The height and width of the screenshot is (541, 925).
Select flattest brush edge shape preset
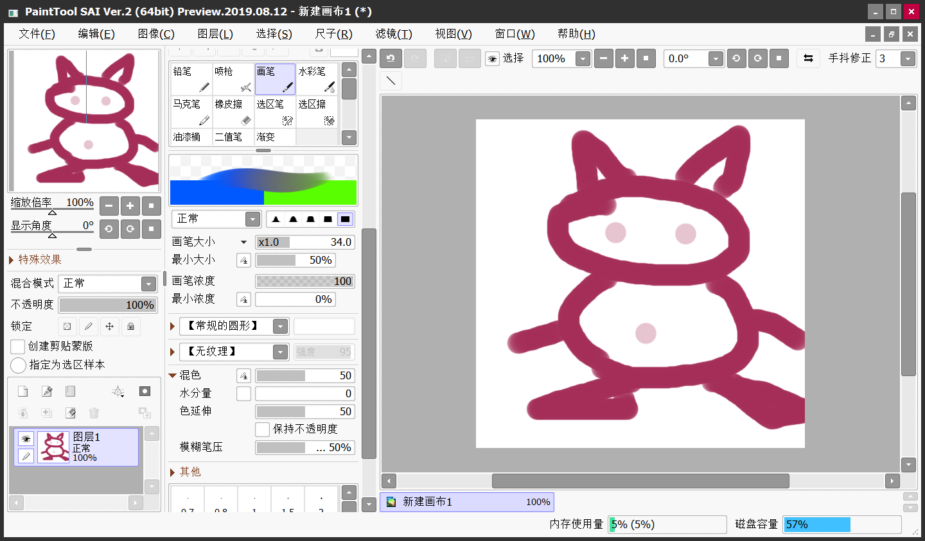tap(345, 219)
